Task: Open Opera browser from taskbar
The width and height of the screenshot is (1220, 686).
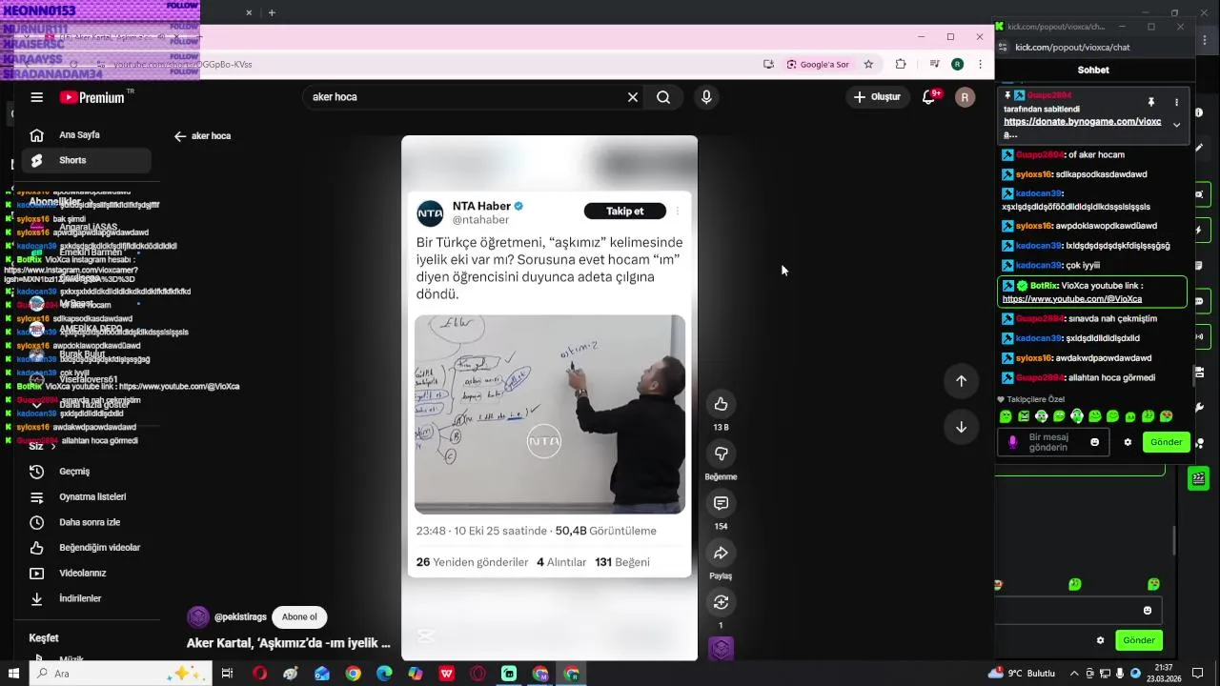Action: pyautogui.click(x=259, y=674)
